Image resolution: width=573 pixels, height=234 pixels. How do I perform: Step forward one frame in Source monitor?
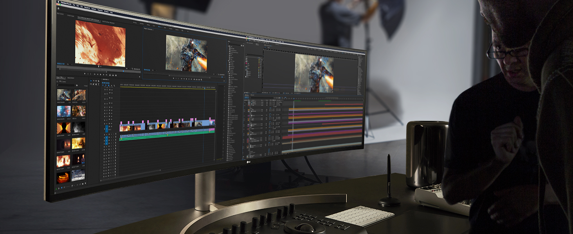tap(103, 74)
